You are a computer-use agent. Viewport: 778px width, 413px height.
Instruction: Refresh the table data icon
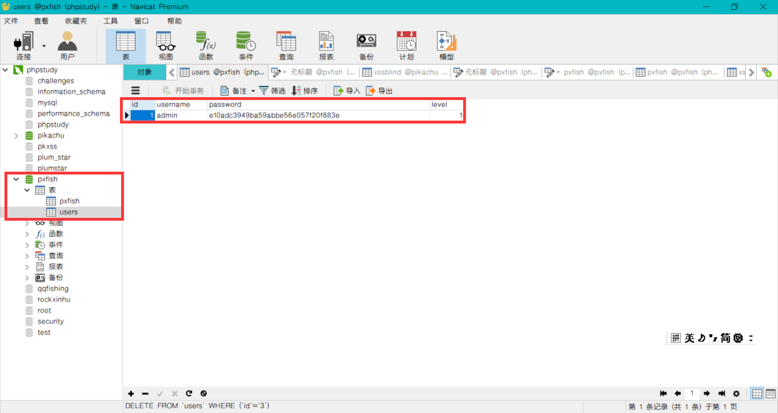click(189, 394)
